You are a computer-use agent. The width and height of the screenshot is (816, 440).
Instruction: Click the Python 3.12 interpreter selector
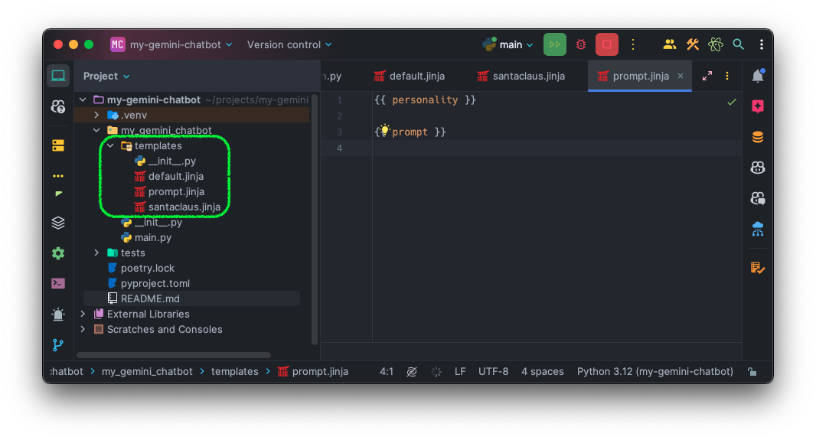(654, 371)
